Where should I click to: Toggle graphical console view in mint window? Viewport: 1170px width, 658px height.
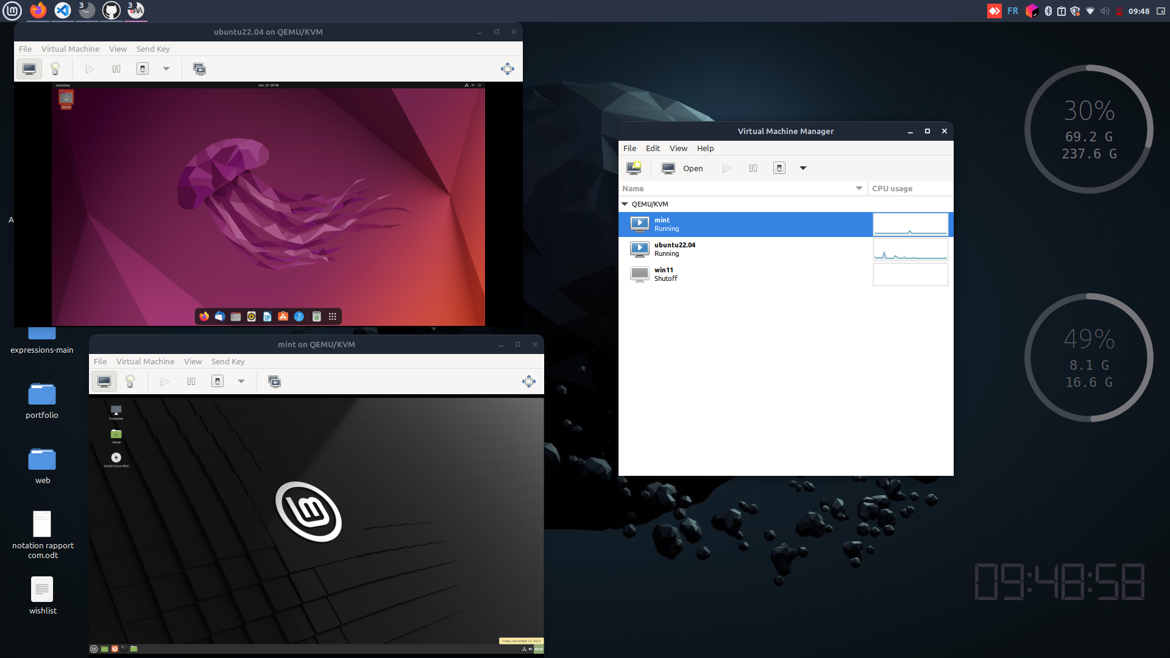pyautogui.click(x=104, y=381)
